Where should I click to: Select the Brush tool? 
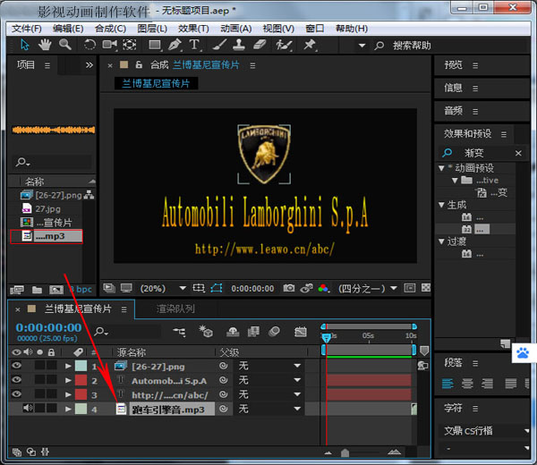tap(219, 45)
